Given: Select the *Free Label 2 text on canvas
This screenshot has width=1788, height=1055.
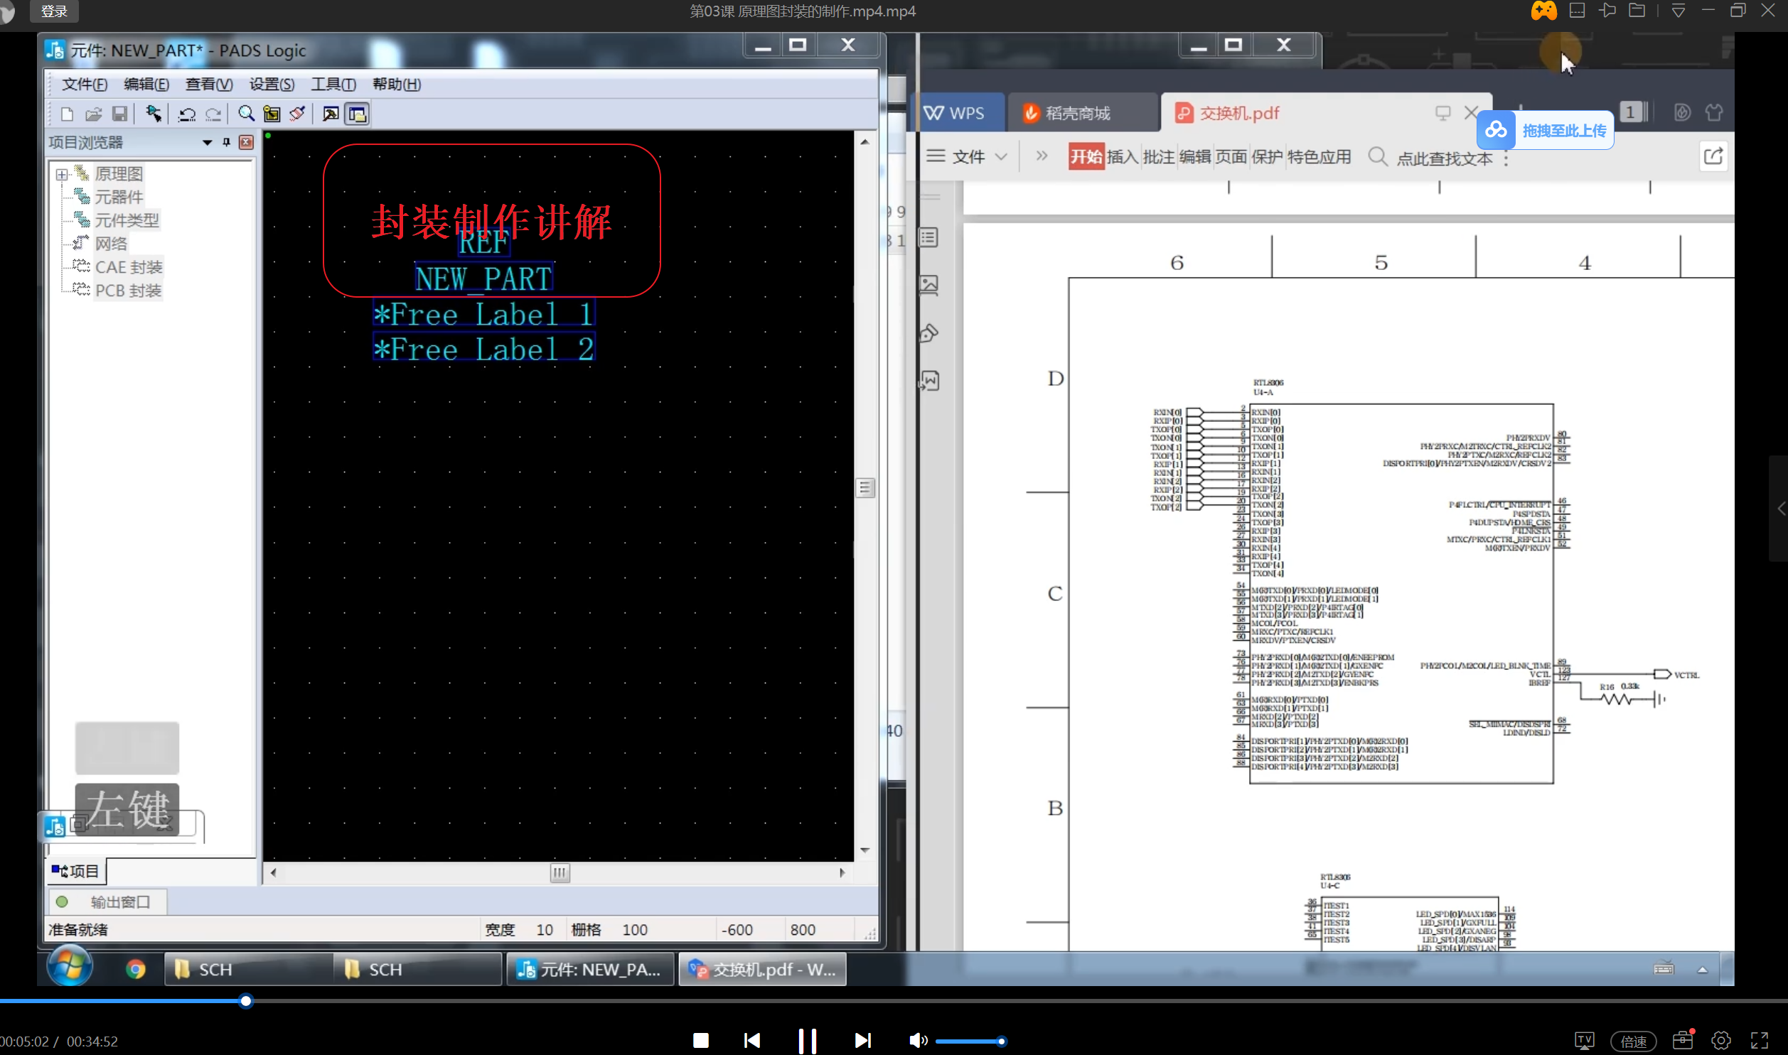Looking at the screenshot, I should pyautogui.click(x=483, y=349).
